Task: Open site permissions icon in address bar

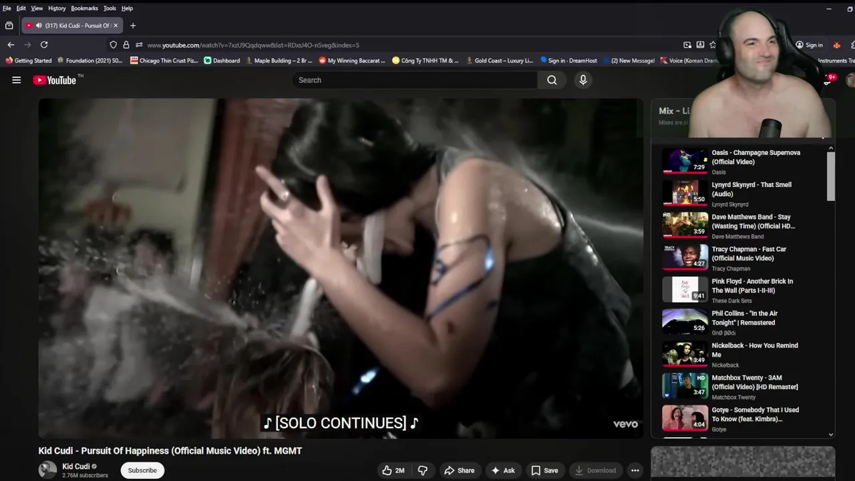Action: (x=139, y=45)
